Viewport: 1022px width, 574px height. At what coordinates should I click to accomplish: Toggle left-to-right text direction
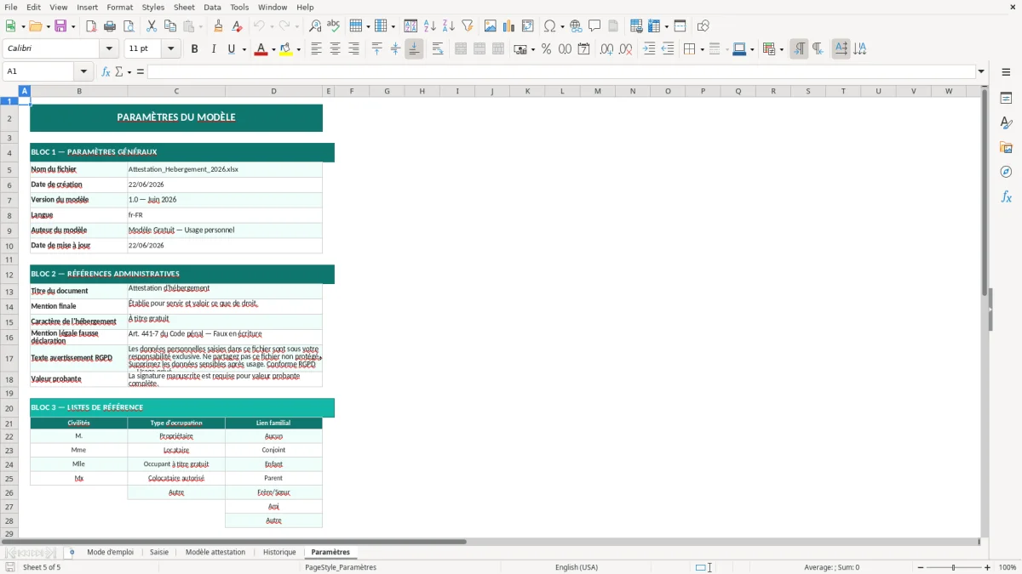pyautogui.click(x=799, y=49)
